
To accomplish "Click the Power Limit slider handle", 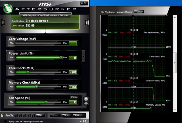I will pos(61,57).
